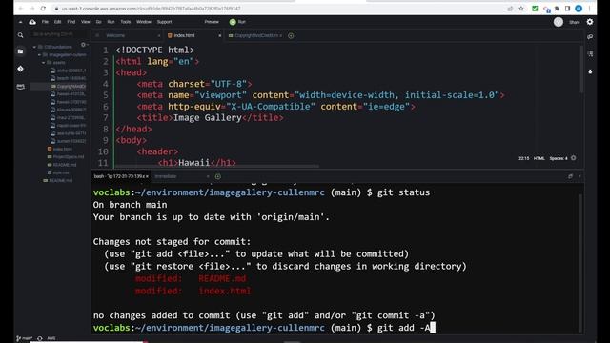Image resolution: width=610 pixels, height=343 pixels.
Task: Click the Preview button
Action: pyautogui.click(x=212, y=22)
